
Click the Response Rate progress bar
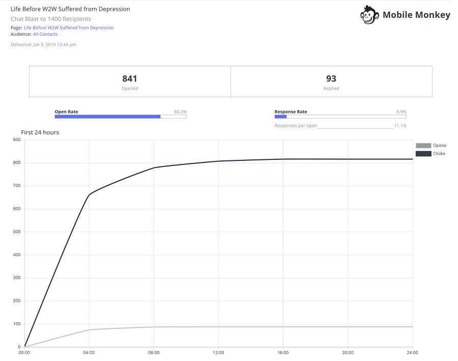coord(340,117)
